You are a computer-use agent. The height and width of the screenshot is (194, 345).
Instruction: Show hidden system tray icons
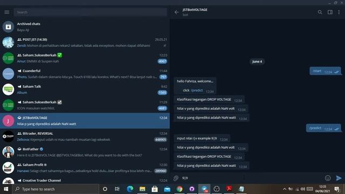pyautogui.click(x=285, y=189)
